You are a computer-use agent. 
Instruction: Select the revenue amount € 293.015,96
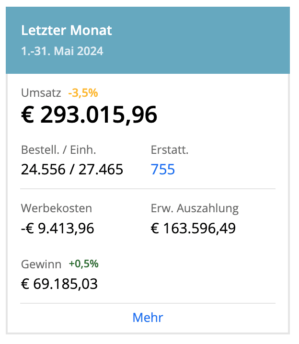coord(90,115)
